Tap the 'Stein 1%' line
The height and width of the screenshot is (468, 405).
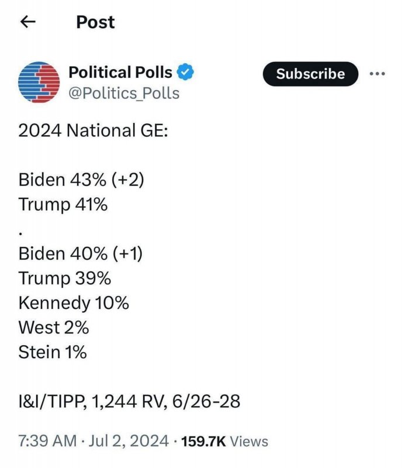coord(53,352)
